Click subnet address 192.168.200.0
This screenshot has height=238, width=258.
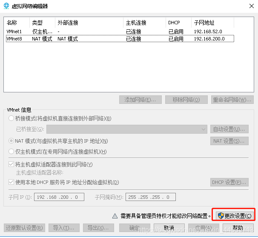(x=209, y=39)
